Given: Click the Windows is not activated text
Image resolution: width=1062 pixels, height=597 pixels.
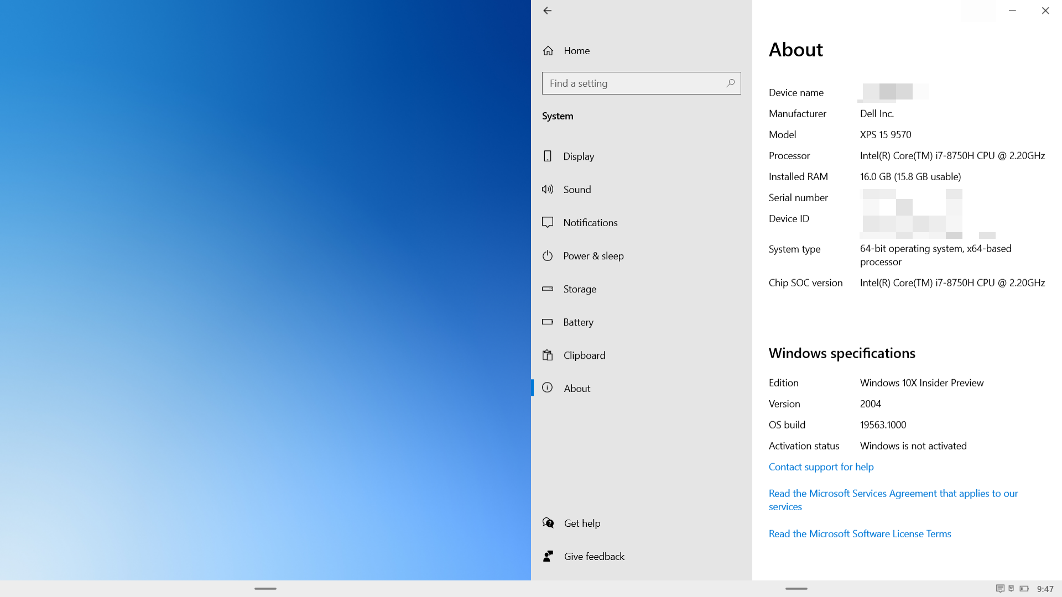Looking at the screenshot, I should tap(913, 446).
